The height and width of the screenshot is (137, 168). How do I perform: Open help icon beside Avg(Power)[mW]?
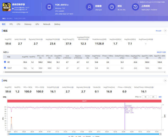coord(152,39)
